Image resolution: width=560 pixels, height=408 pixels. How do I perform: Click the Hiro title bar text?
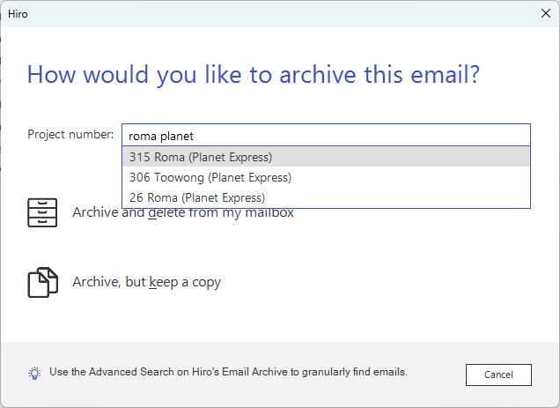18,14
